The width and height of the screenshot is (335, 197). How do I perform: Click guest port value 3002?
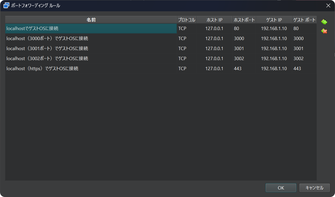(299, 58)
